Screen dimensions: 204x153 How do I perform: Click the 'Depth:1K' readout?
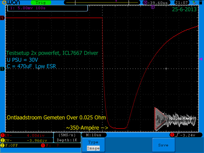(x=67, y=140)
